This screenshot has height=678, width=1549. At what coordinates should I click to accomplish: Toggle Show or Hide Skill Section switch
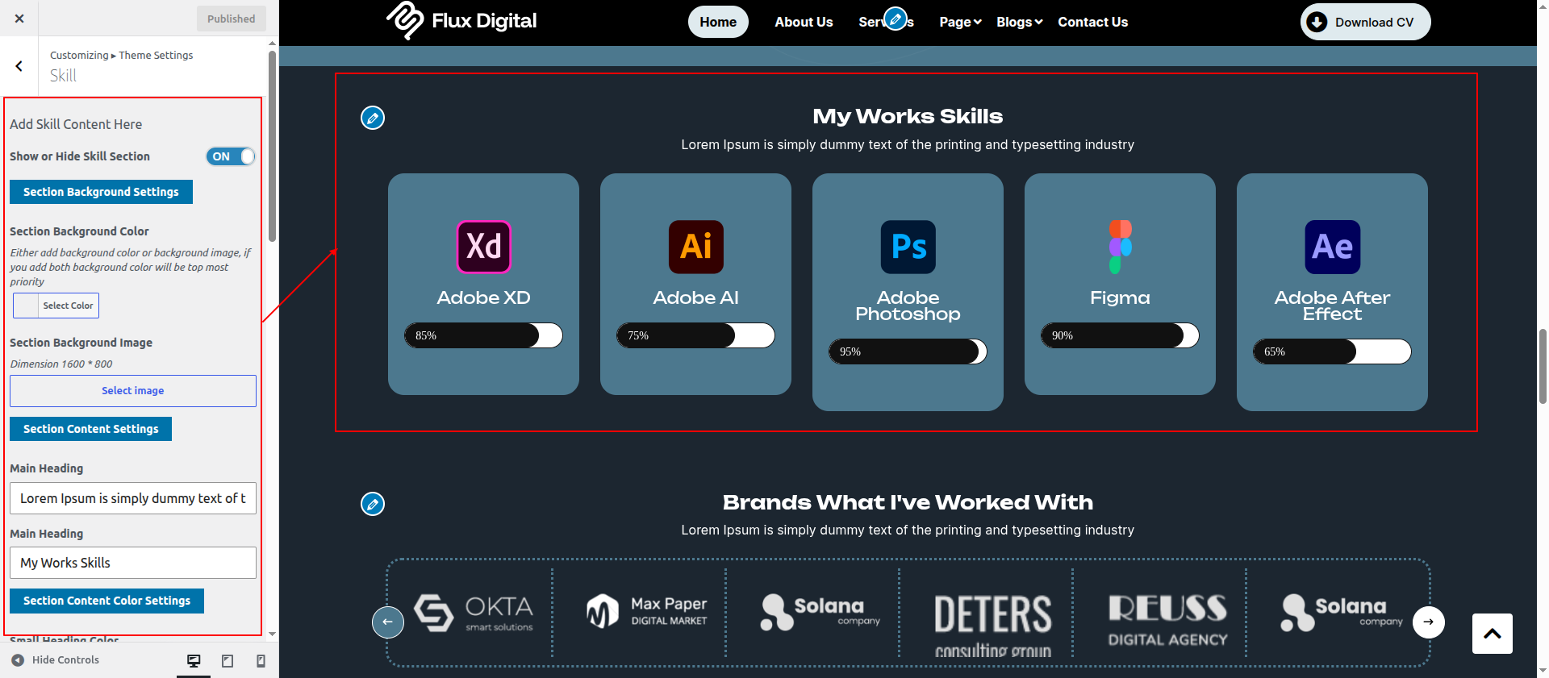click(x=231, y=156)
